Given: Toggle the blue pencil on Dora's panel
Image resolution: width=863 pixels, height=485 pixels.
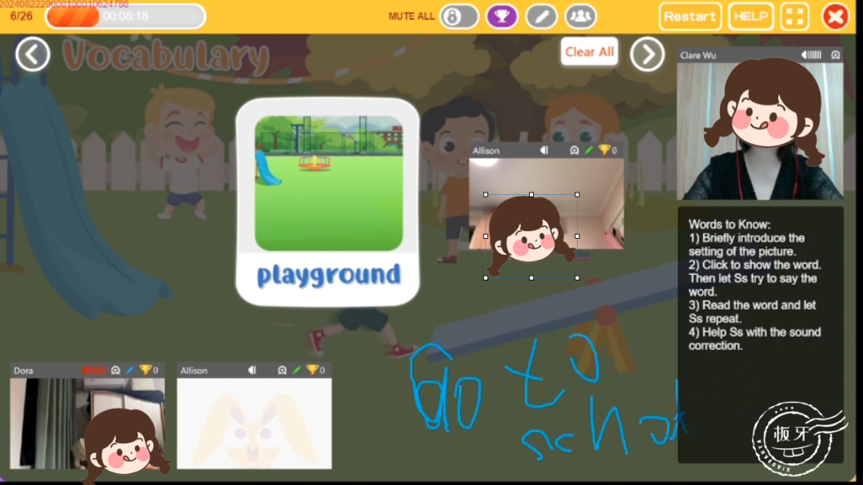Looking at the screenshot, I should click(130, 371).
